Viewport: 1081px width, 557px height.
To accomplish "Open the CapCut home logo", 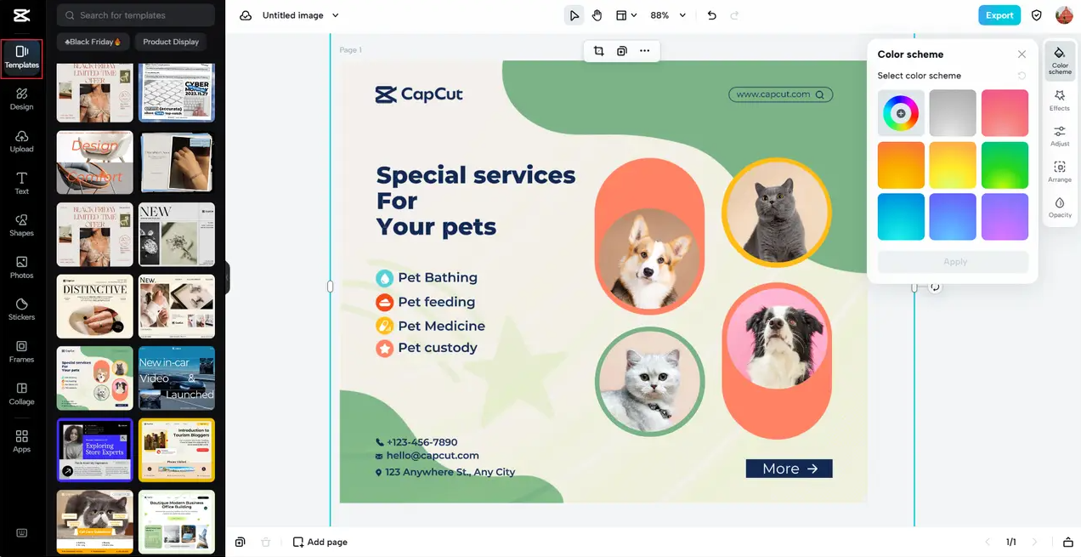I will pos(21,16).
